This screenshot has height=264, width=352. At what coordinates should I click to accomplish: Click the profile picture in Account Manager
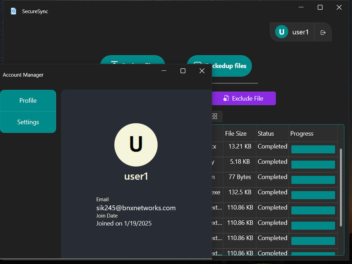(136, 145)
